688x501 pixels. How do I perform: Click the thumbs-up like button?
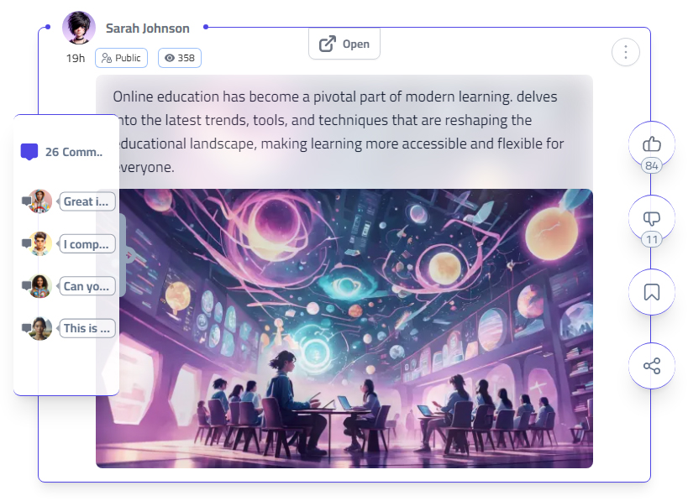click(x=651, y=143)
